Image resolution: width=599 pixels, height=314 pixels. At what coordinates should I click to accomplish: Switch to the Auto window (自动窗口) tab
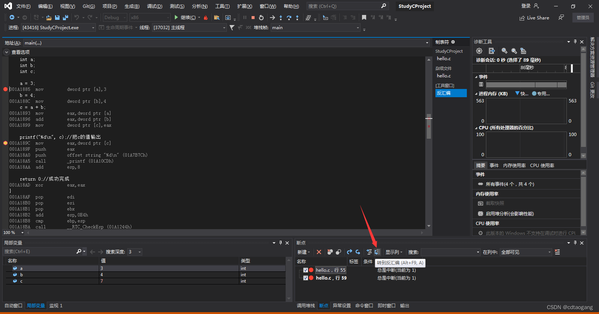click(13, 306)
